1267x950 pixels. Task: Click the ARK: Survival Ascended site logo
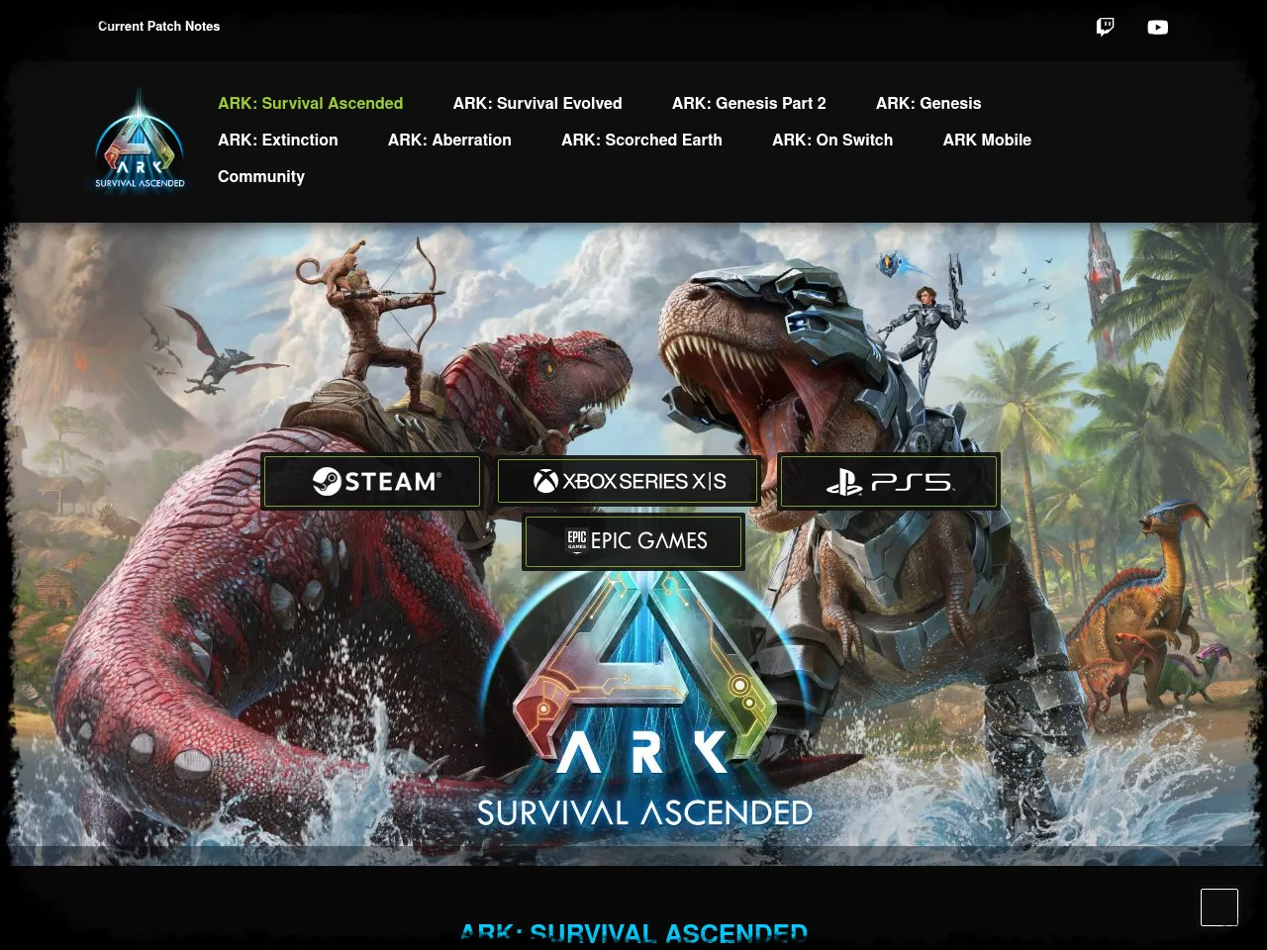[x=139, y=140]
